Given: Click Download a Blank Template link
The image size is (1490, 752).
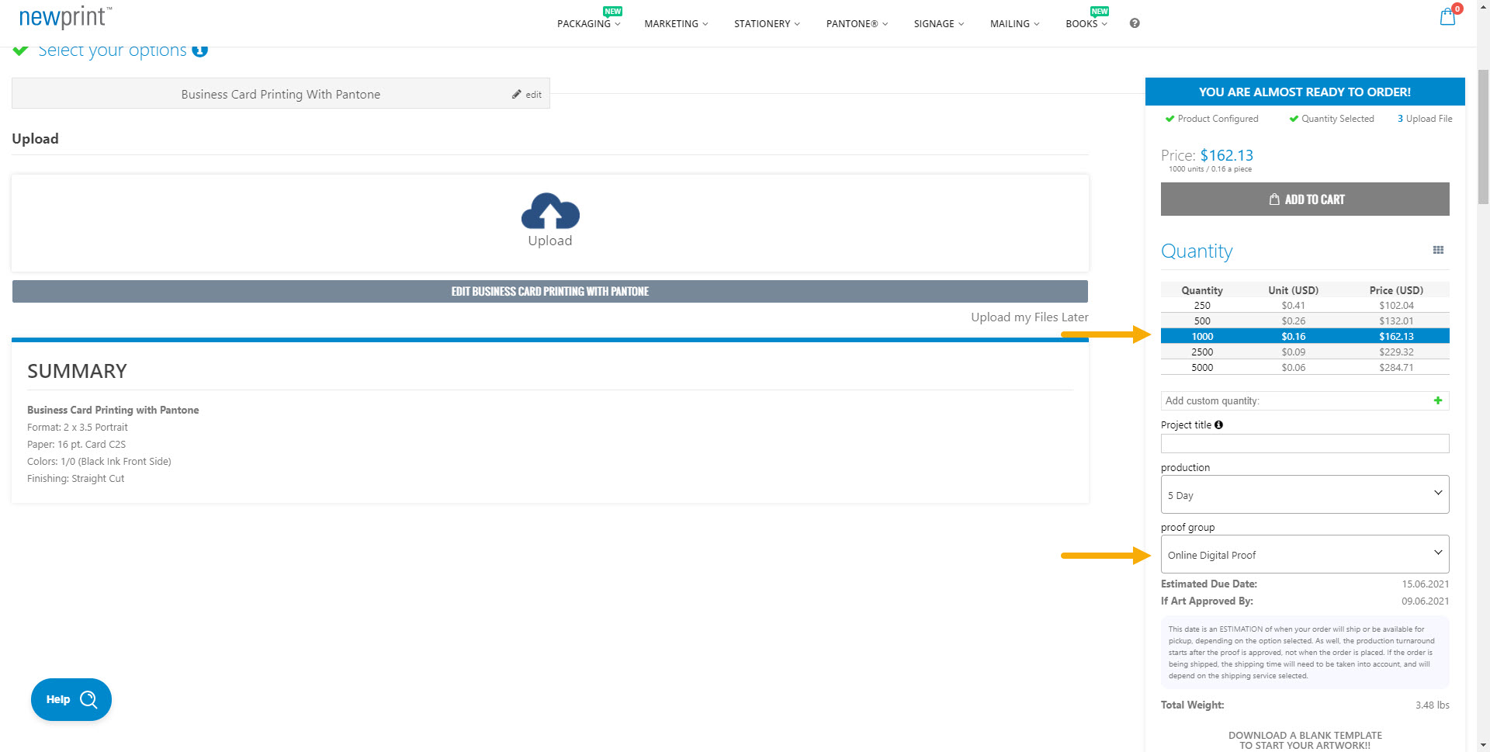Looking at the screenshot, I should tap(1305, 740).
